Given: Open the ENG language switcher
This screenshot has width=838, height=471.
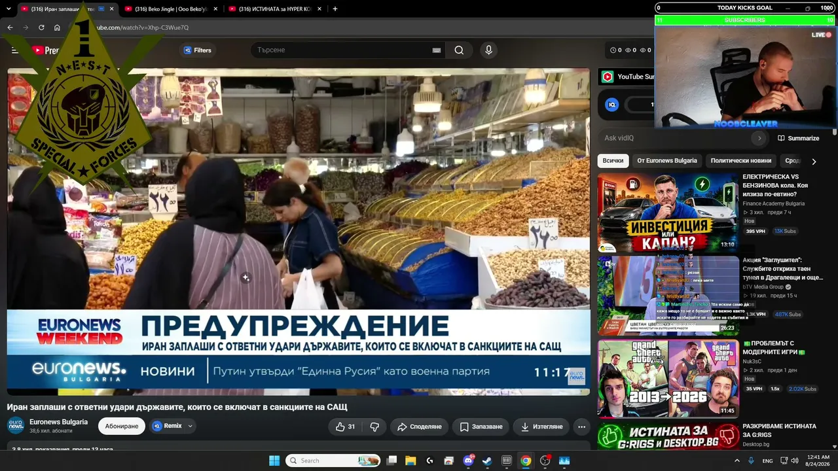Looking at the screenshot, I should pyautogui.click(x=767, y=461).
